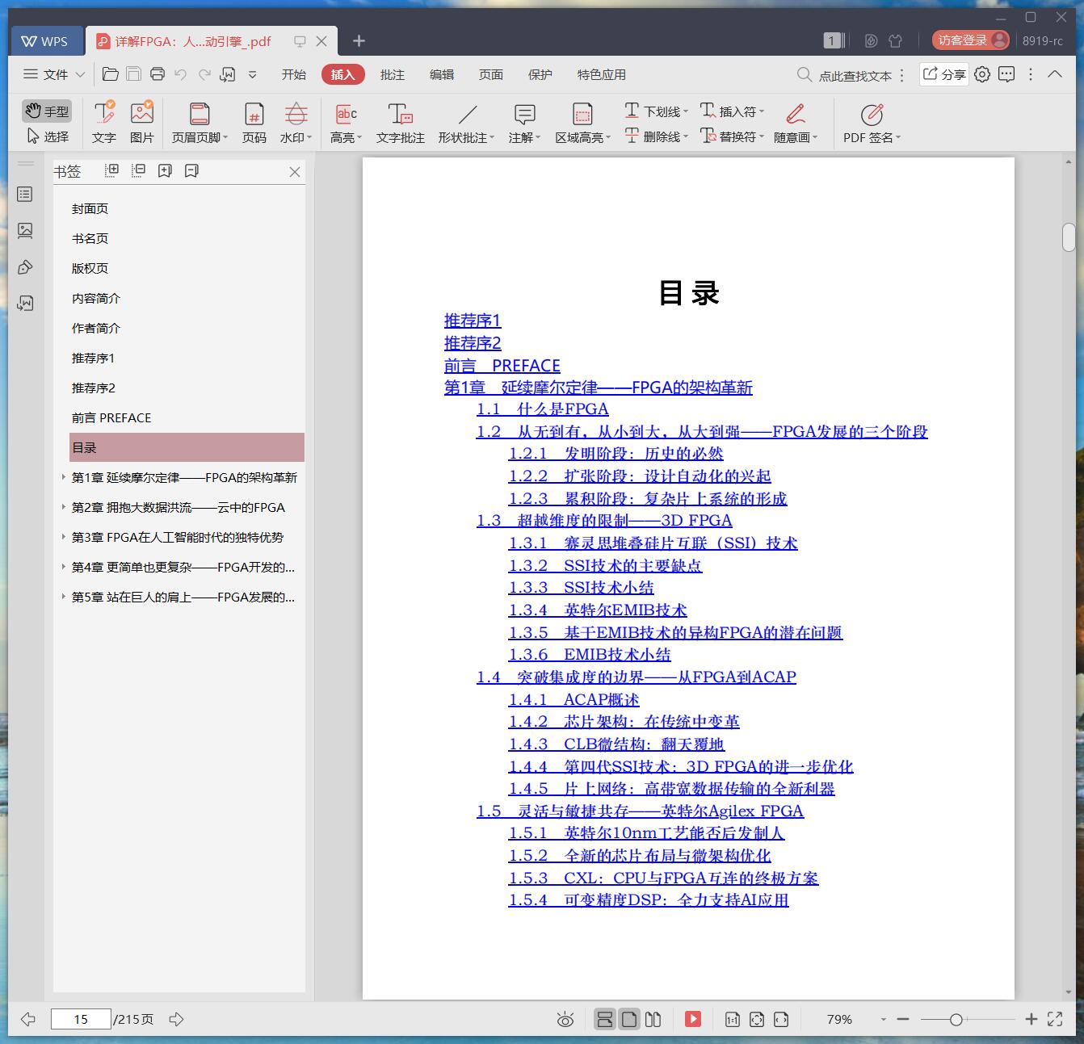
Task: Click the add bookmark icon in panel
Action: click(165, 170)
